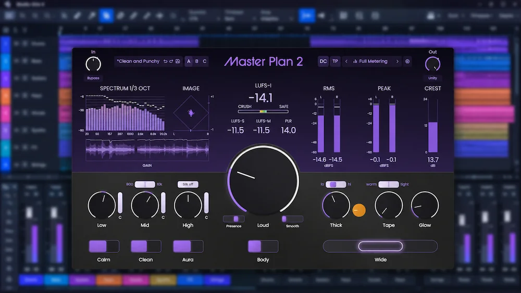Click the Low EQ knob
521x293 pixels.
(102, 205)
